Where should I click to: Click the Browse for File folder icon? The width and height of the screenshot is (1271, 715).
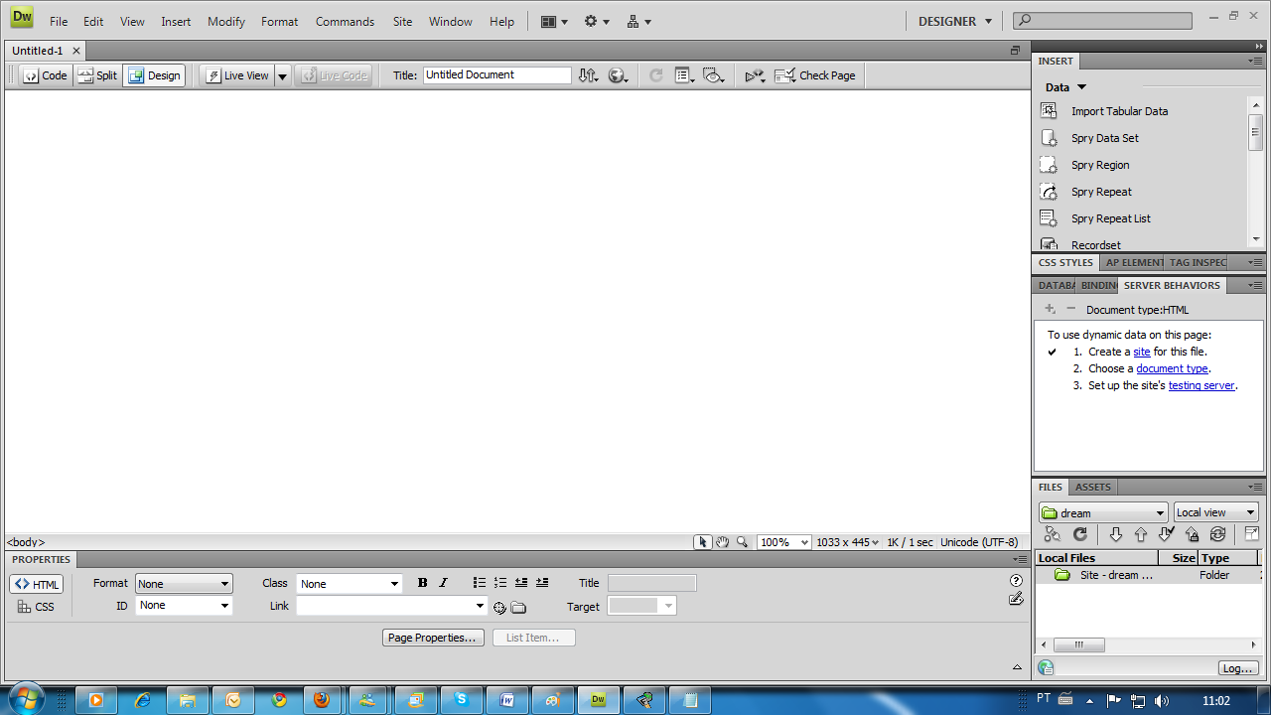pyautogui.click(x=518, y=608)
